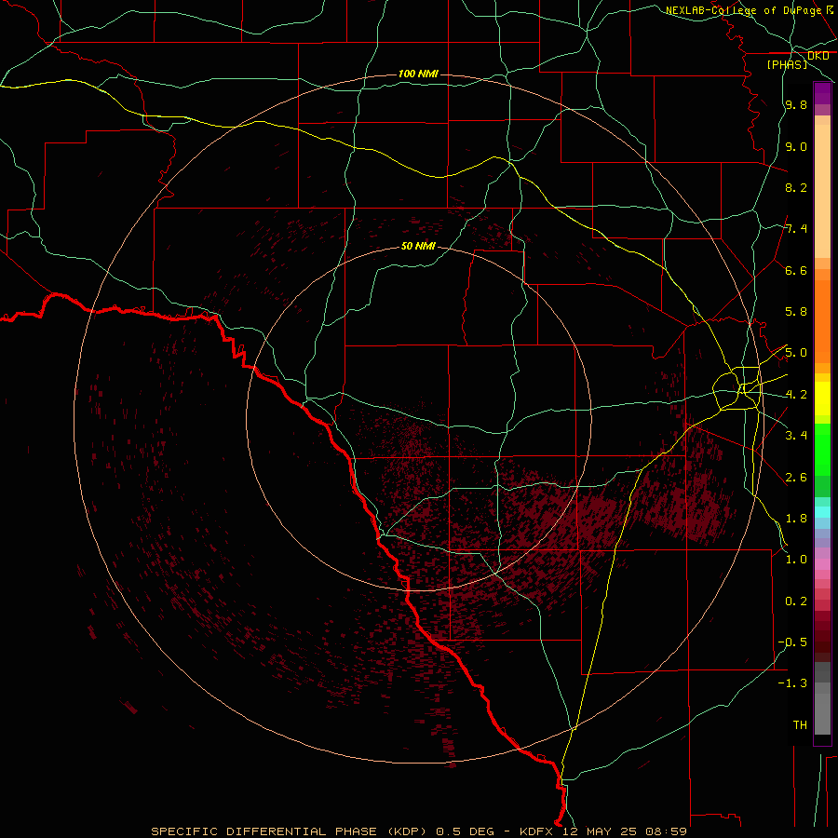Pick the yellow segment of the color bar

click(822, 399)
